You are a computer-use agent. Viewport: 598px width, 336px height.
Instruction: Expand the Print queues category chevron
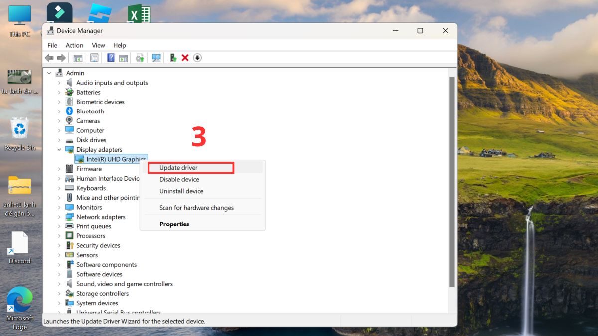pyautogui.click(x=59, y=226)
